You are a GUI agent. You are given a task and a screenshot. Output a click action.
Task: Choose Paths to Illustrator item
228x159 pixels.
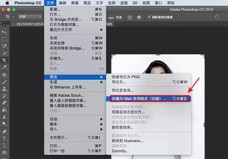[x=149, y=141]
